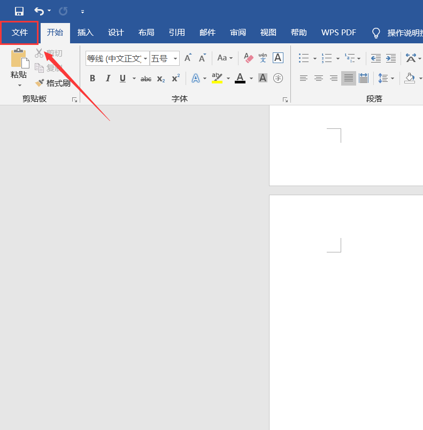423x430 pixels.
Task: Open the 视图 (View) tab
Action: pyautogui.click(x=268, y=33)
